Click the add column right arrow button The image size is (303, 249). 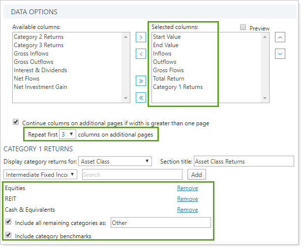pos(141,37)
